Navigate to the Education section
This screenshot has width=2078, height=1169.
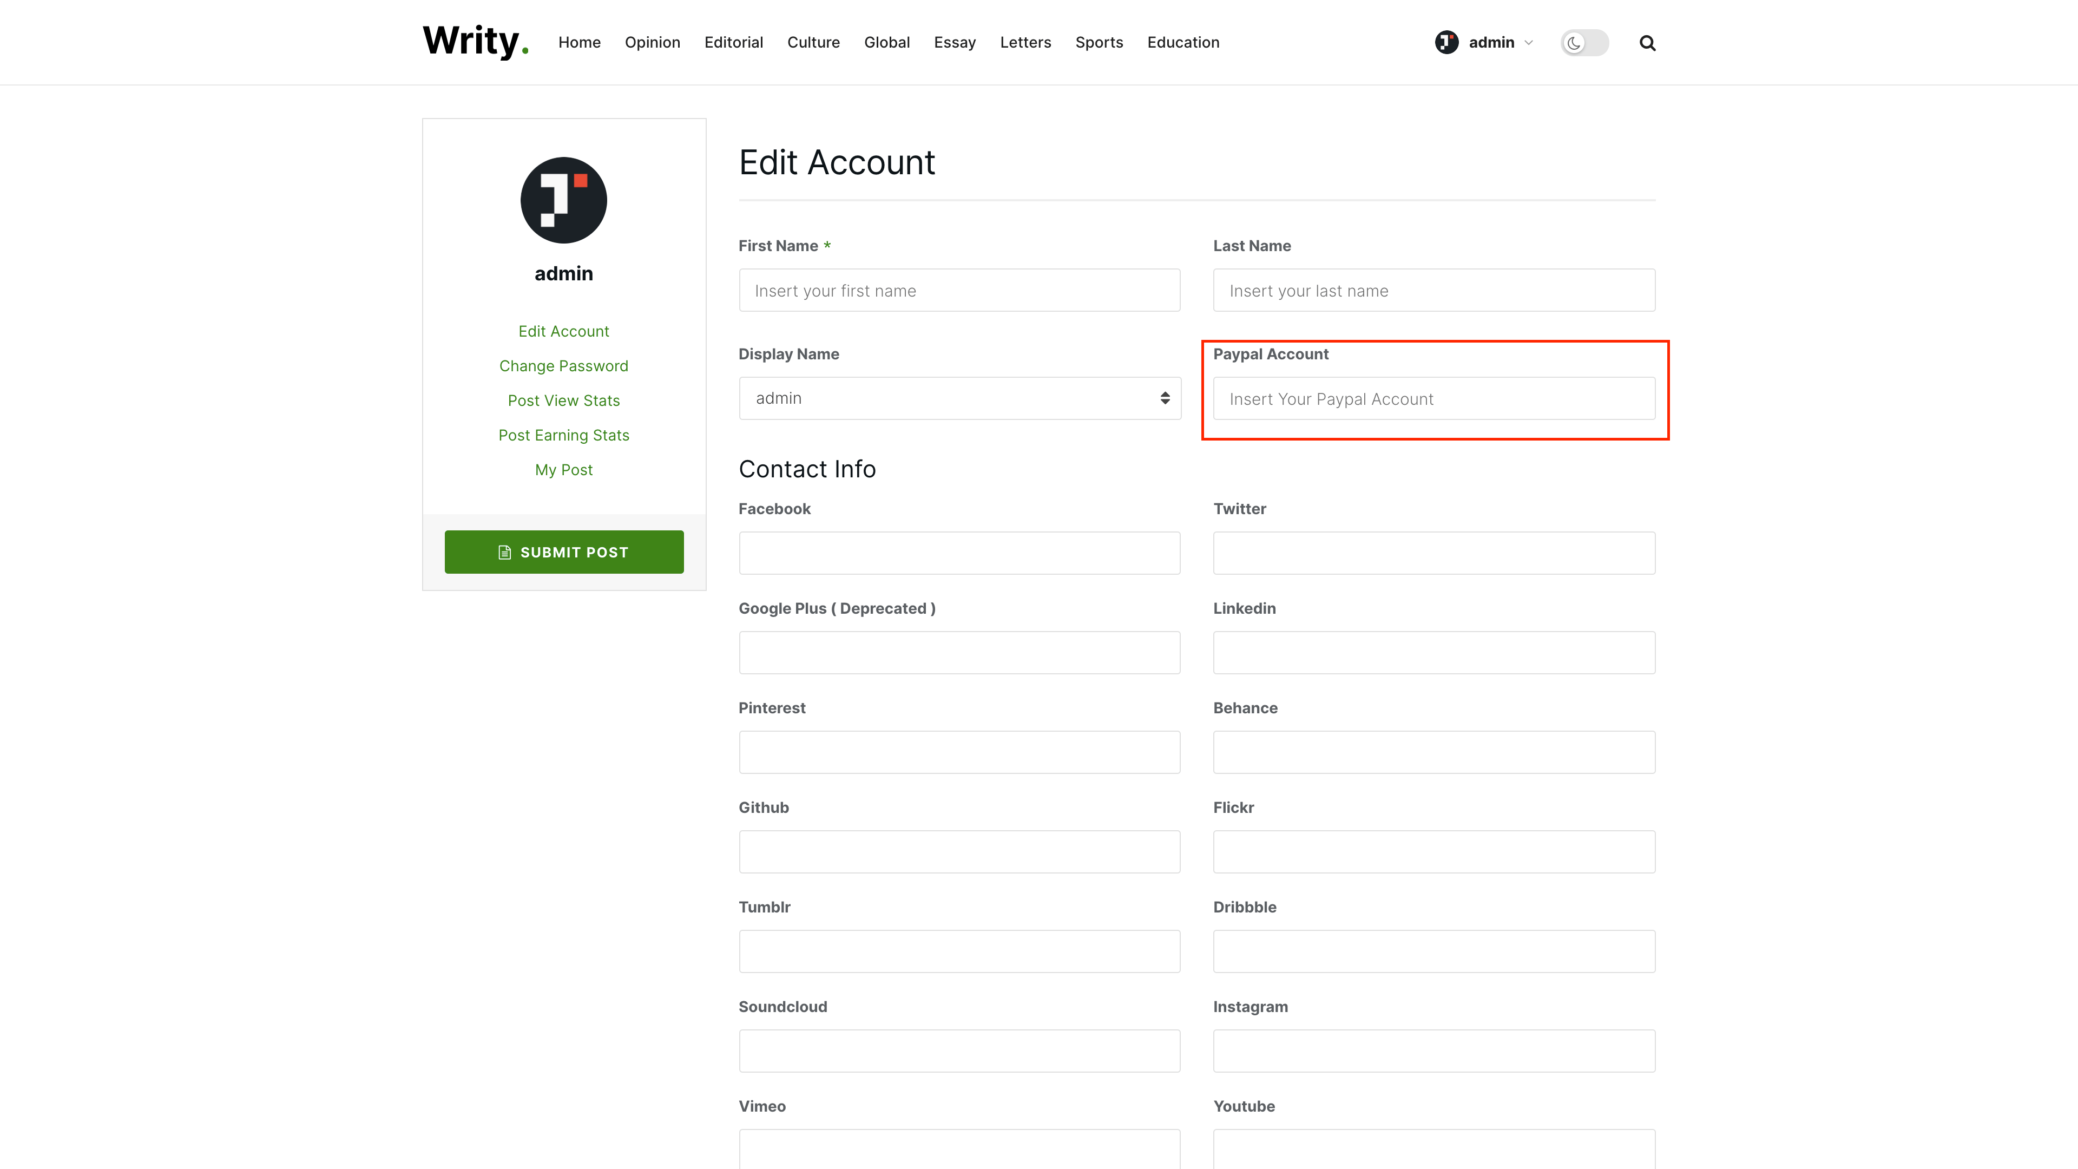coord(1182,42)
